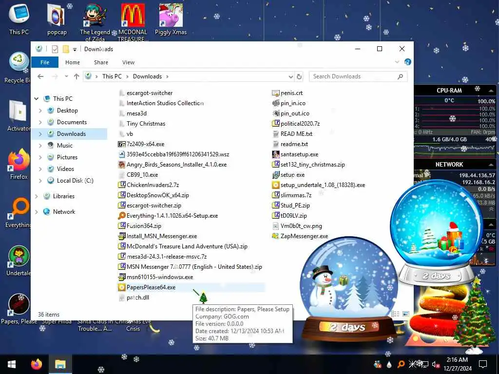Open the File menu tab
Screen dimensions: 499x374
click(45, 62)
